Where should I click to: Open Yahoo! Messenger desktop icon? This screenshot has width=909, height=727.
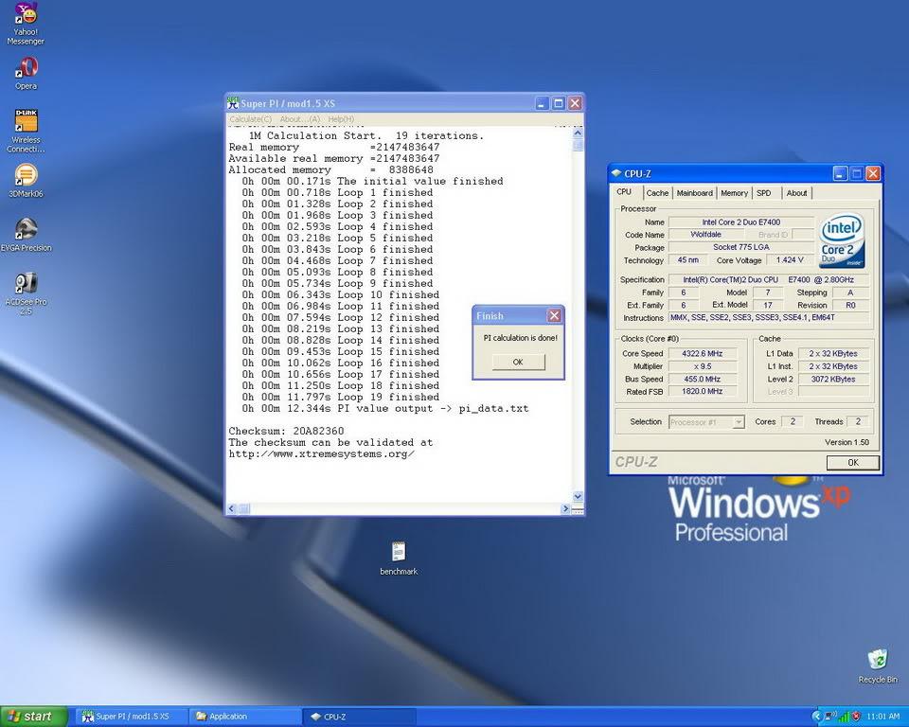(26, 23)
